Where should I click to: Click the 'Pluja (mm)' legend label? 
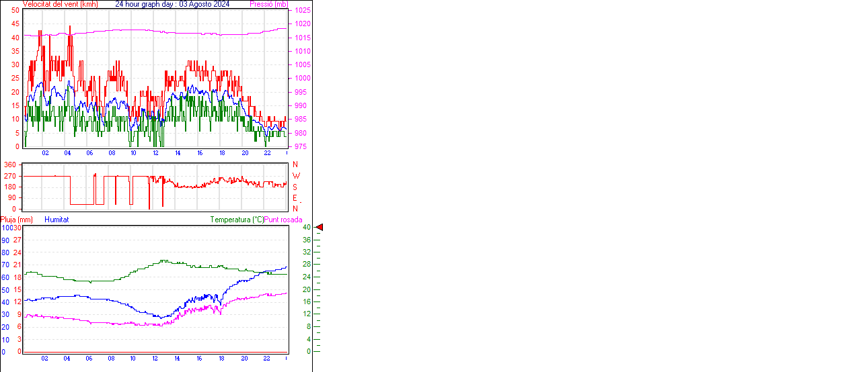click(x=17, y=220)
